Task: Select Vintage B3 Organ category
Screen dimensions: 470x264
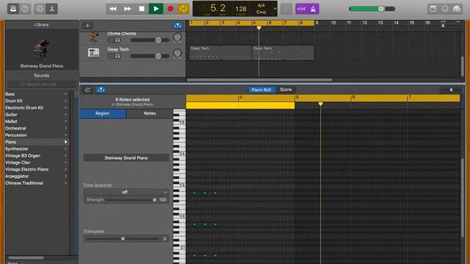Action: point(37,155)
